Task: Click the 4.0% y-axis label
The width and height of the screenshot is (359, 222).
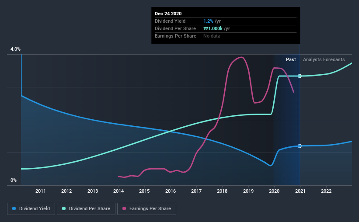Action: [15, 49]
